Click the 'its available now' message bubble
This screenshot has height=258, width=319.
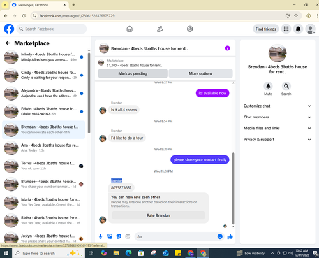tap(212, 93)
